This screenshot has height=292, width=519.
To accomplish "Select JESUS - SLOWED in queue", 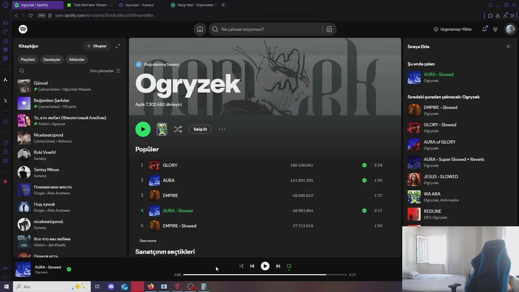I will [x=460, y=179].
